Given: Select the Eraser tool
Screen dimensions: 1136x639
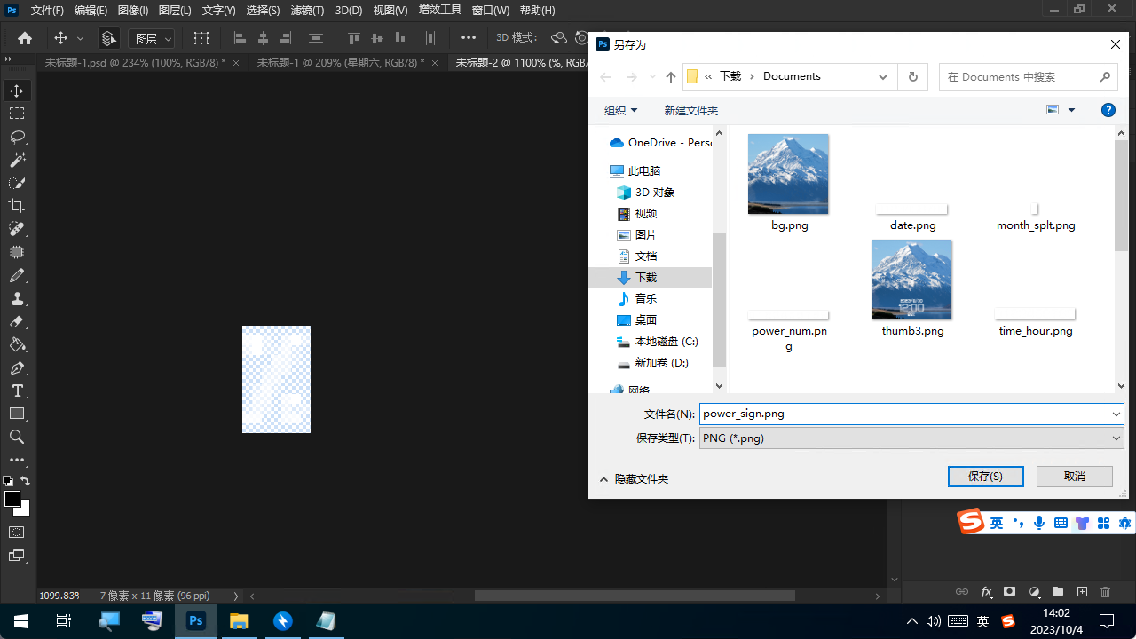Looking at the screenshot, I should click(x=17, y=321).
